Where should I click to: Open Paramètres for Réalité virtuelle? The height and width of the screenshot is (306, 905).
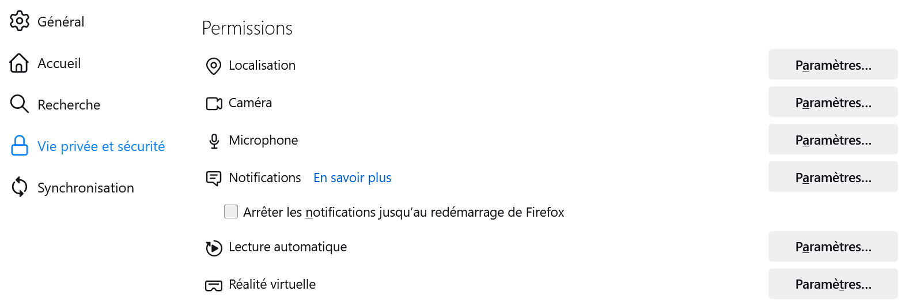click(x=833, y=284)
